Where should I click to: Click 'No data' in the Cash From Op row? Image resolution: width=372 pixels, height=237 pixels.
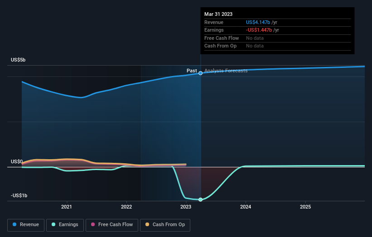click(x=255, y=46)
